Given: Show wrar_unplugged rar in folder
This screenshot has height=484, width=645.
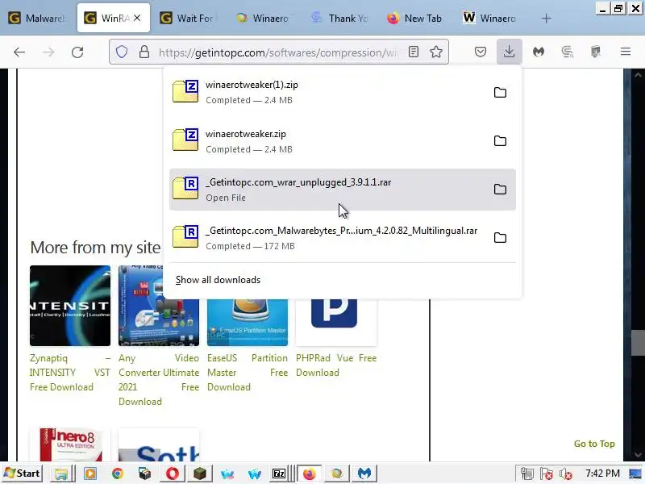Looking at the screenshot, I should click(500, 190).
